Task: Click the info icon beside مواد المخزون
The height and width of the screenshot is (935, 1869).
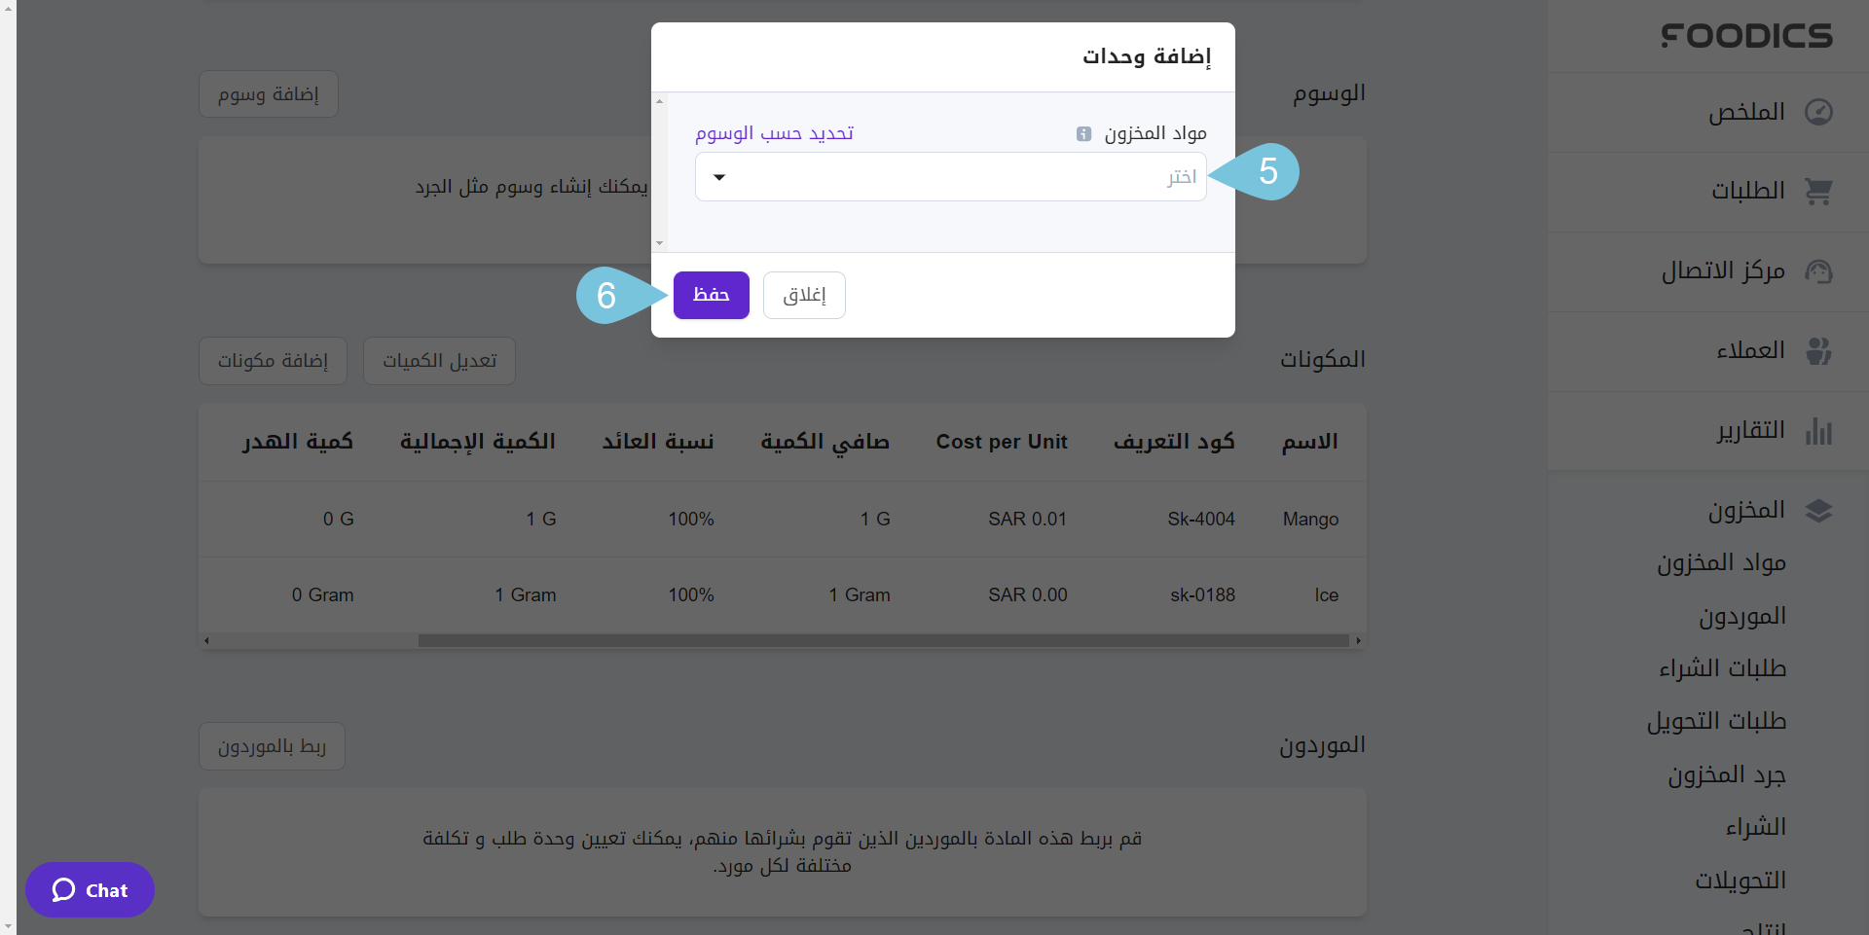Action: (x=1083, y=134)
